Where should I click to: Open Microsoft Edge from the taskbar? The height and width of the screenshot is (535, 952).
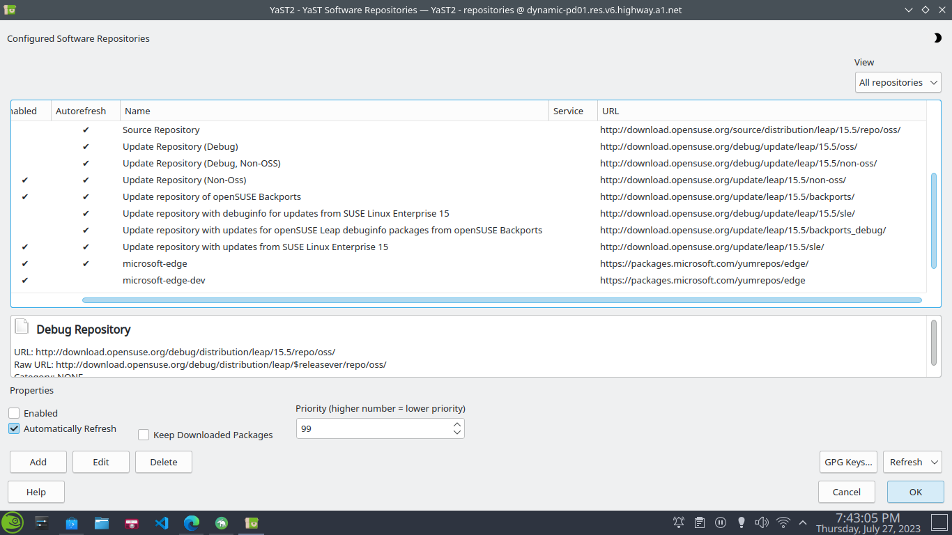coord(191,522)
